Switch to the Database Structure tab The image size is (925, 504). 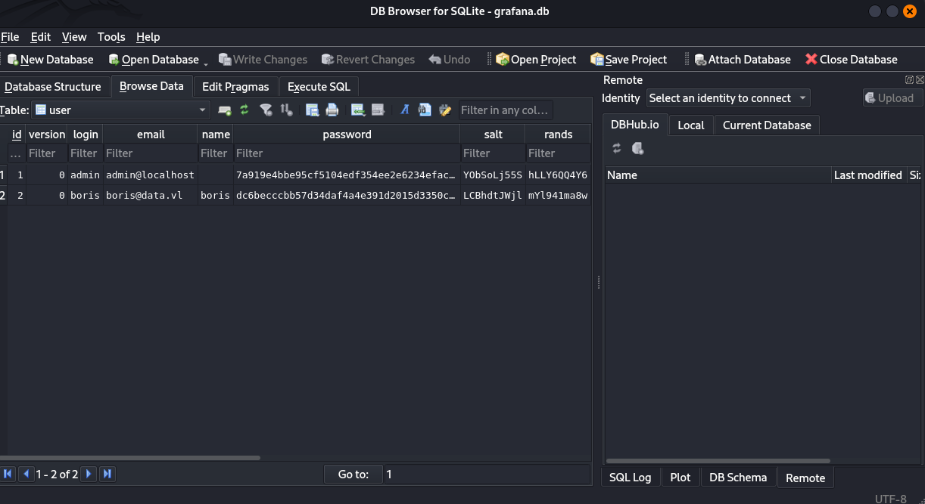pos(53,87)
